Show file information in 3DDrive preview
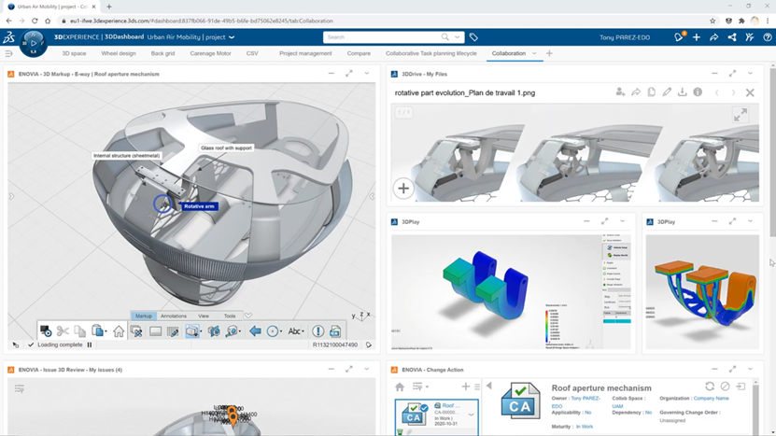Image resolution: width=776 pixels, height=436 pixels. coord(698,92)
